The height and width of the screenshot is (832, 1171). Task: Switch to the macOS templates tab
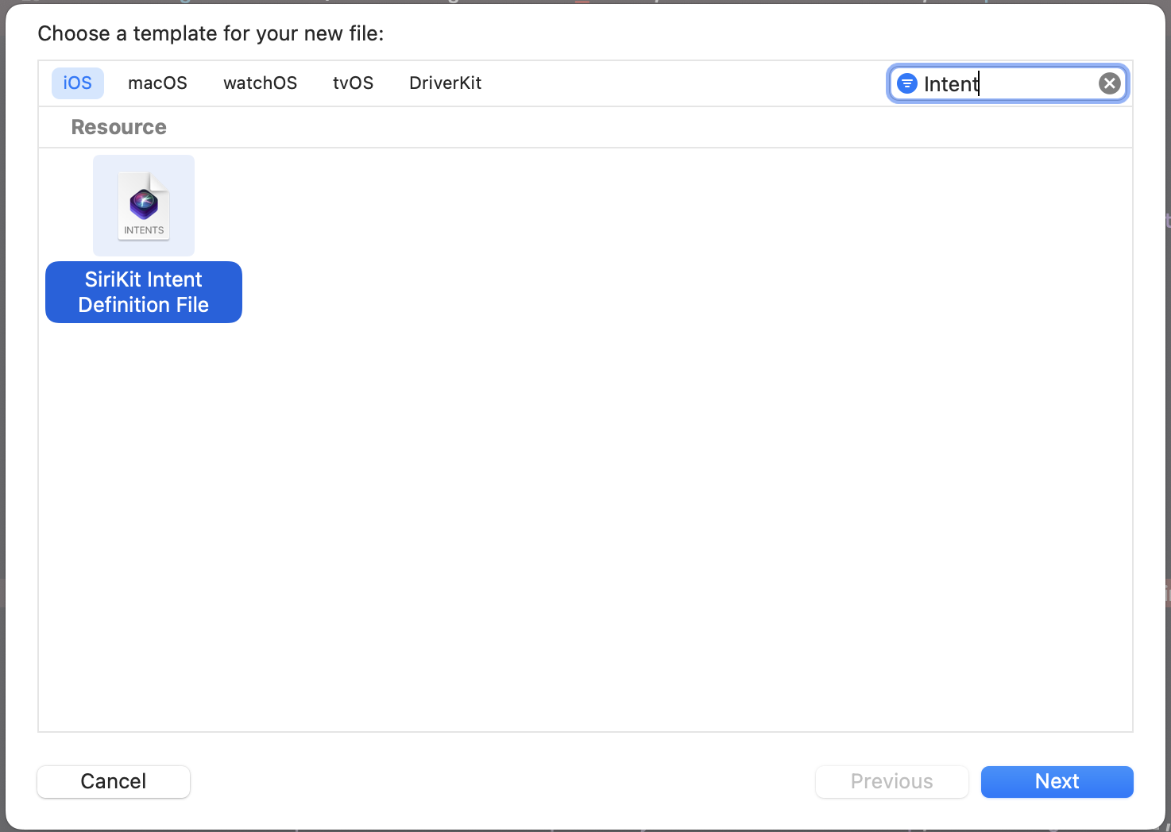157,83
